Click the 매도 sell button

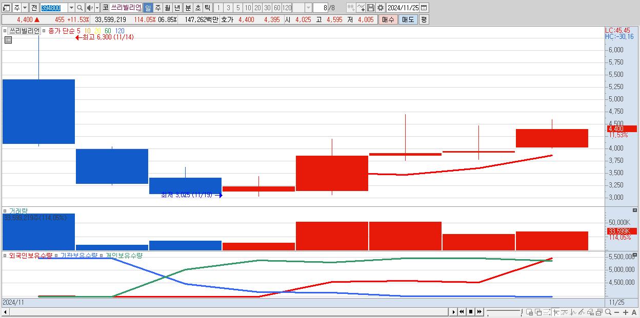click(x=408, y=19)
